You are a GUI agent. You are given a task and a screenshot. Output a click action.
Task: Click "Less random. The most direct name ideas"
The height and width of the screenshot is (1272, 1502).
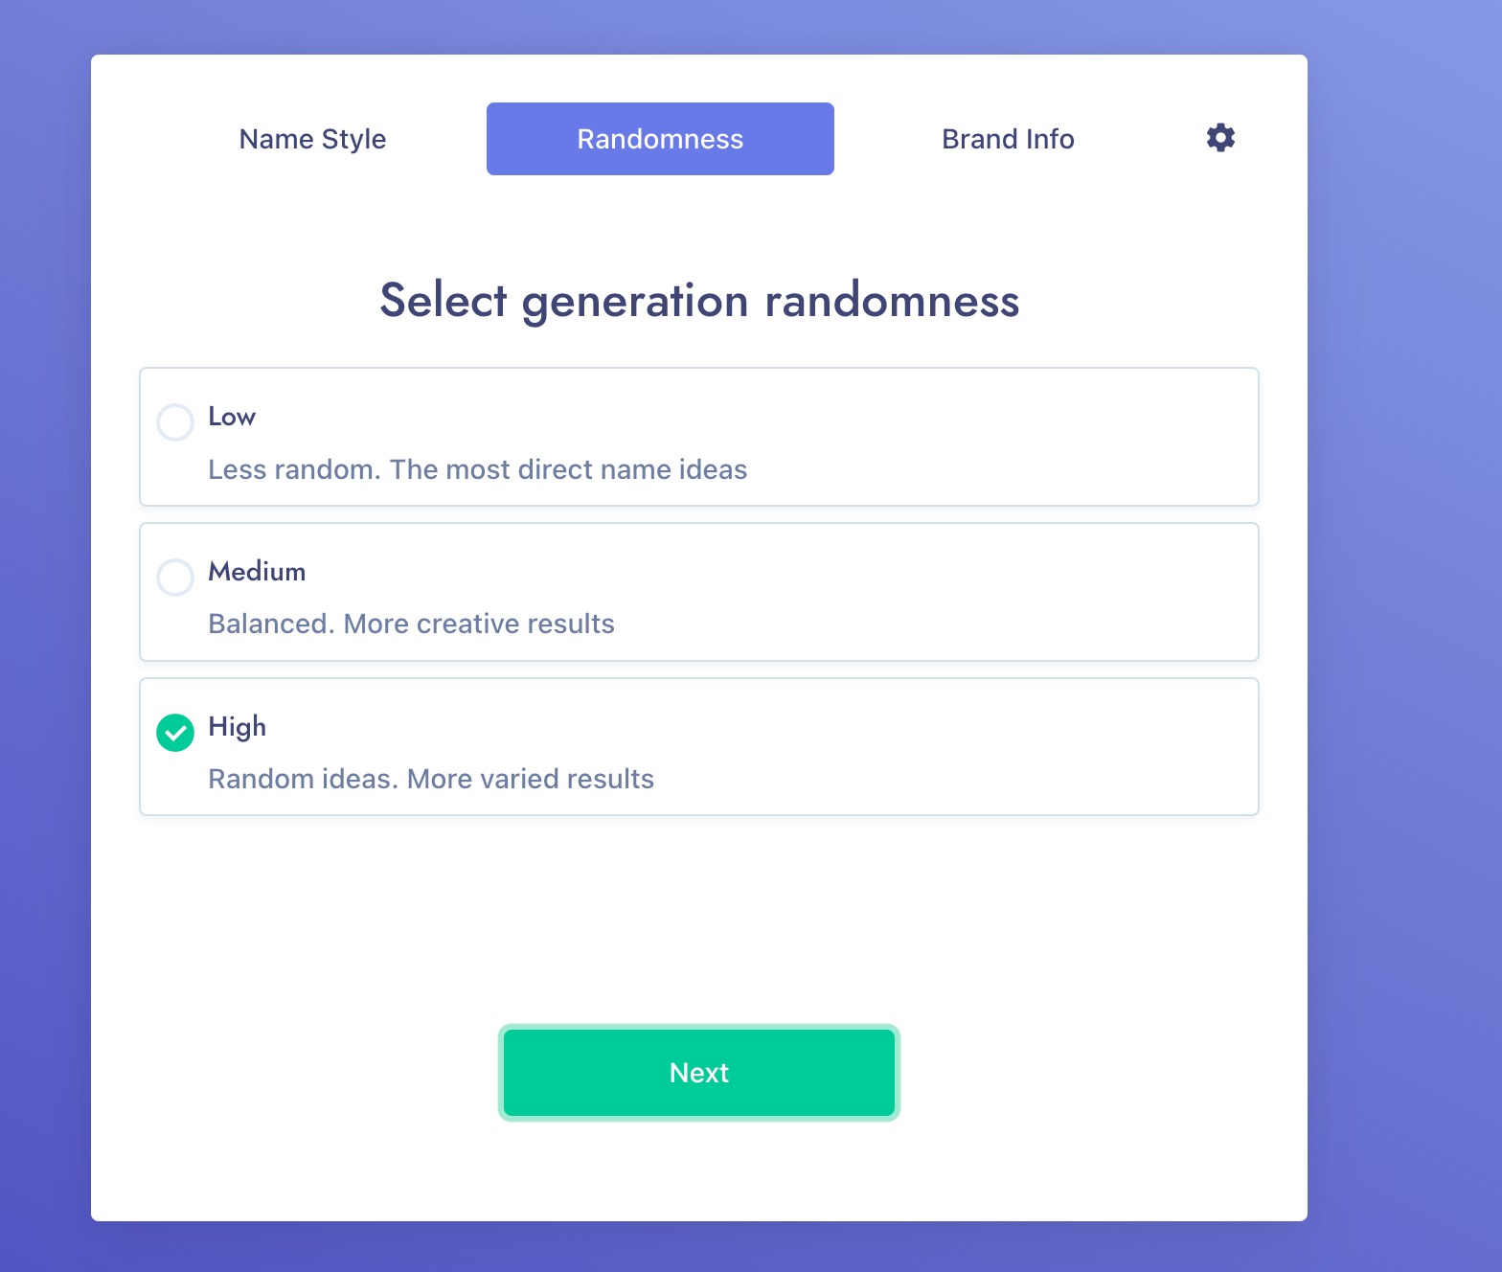tap(477, 469)
